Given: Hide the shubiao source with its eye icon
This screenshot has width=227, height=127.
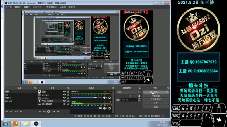Looking at the screenshot, I should coord(64,98).
